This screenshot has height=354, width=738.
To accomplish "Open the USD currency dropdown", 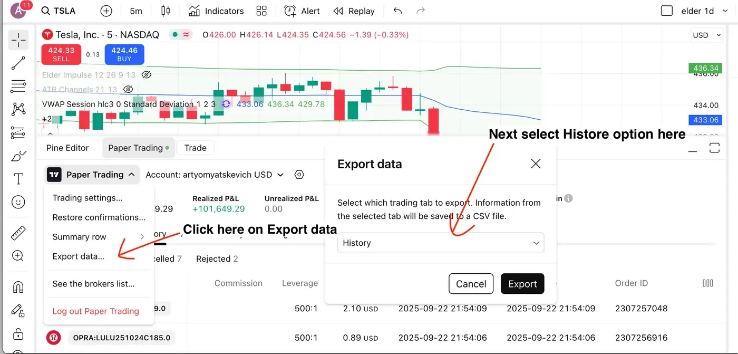I will pyautogui.click(x=707, y=35).
